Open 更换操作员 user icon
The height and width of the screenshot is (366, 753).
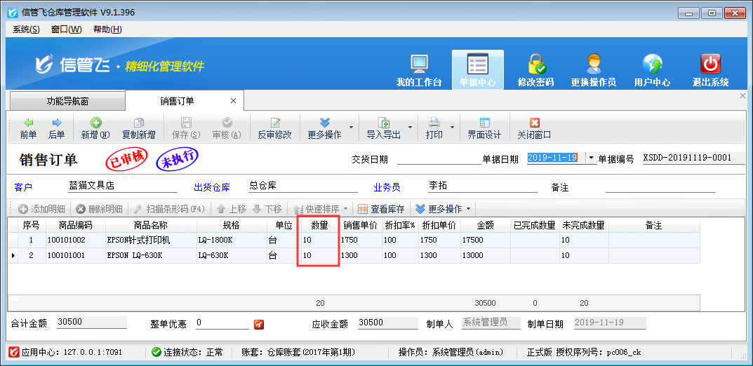[x=593, y=65]
